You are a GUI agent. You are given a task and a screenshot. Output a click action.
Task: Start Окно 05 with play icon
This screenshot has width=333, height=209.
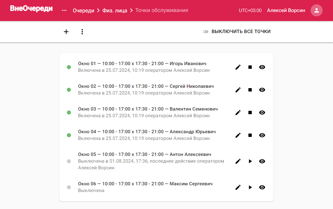tap(250, 161)
